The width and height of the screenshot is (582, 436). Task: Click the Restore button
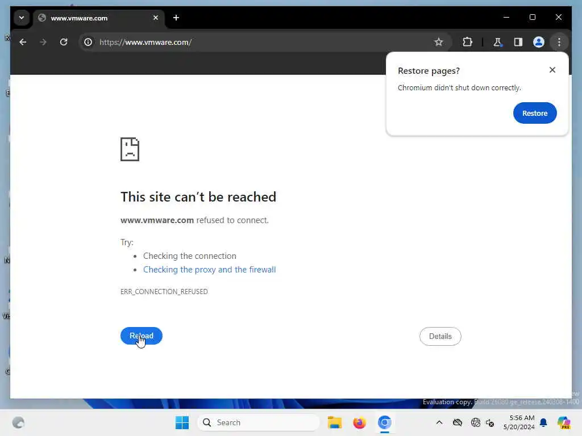coord(535,113)
